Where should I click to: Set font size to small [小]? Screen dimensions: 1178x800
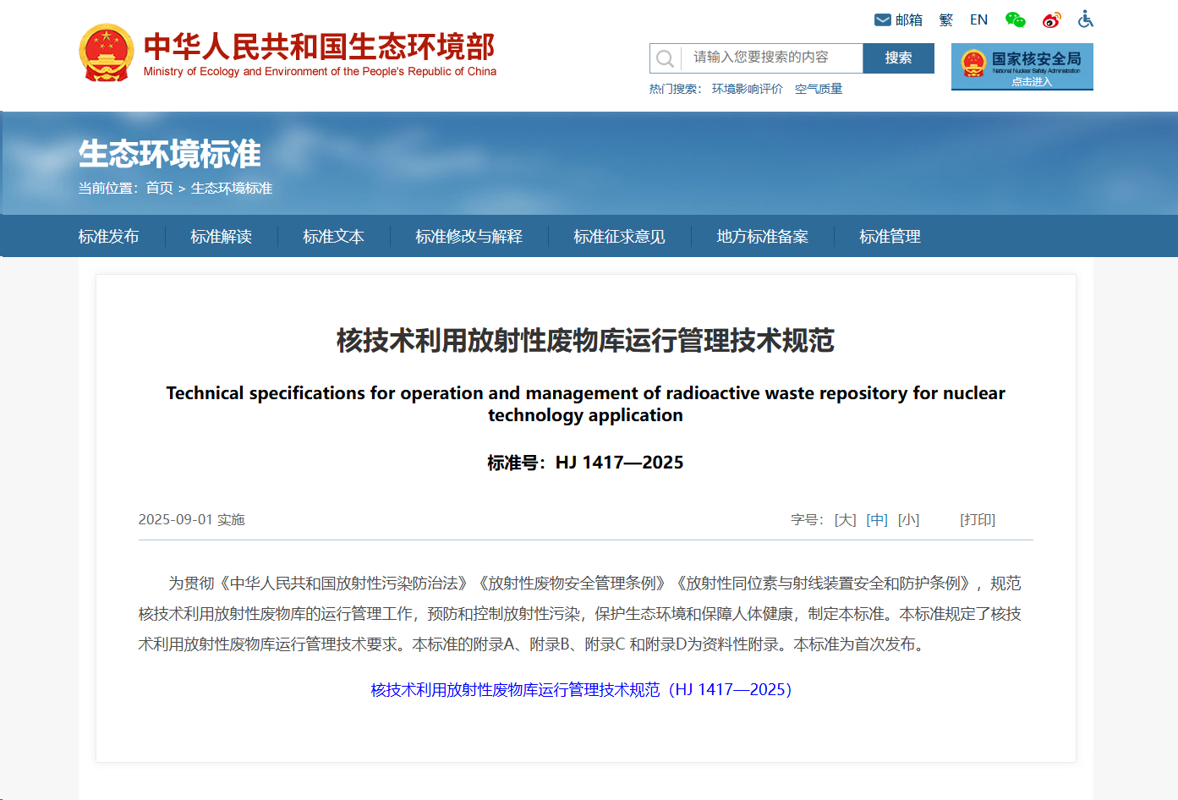point(908,520)
